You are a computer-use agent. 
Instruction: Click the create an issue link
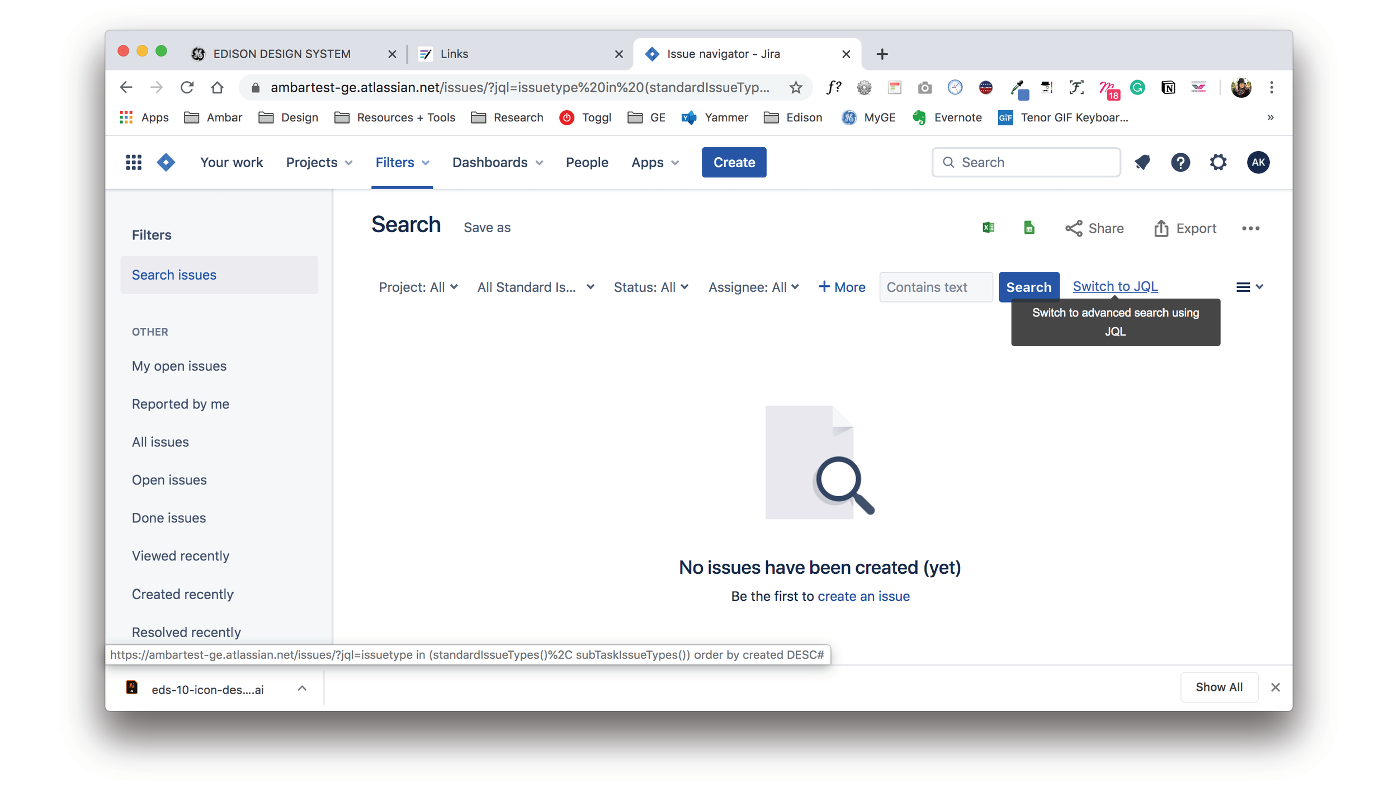pos(863,596)
